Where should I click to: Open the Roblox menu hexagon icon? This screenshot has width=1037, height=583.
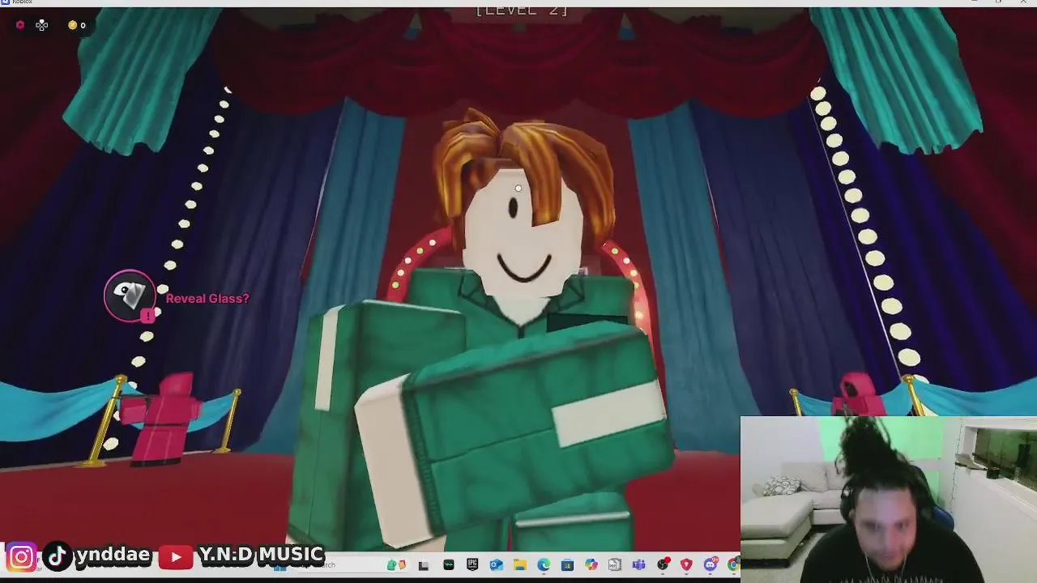(x=20, y=25)
